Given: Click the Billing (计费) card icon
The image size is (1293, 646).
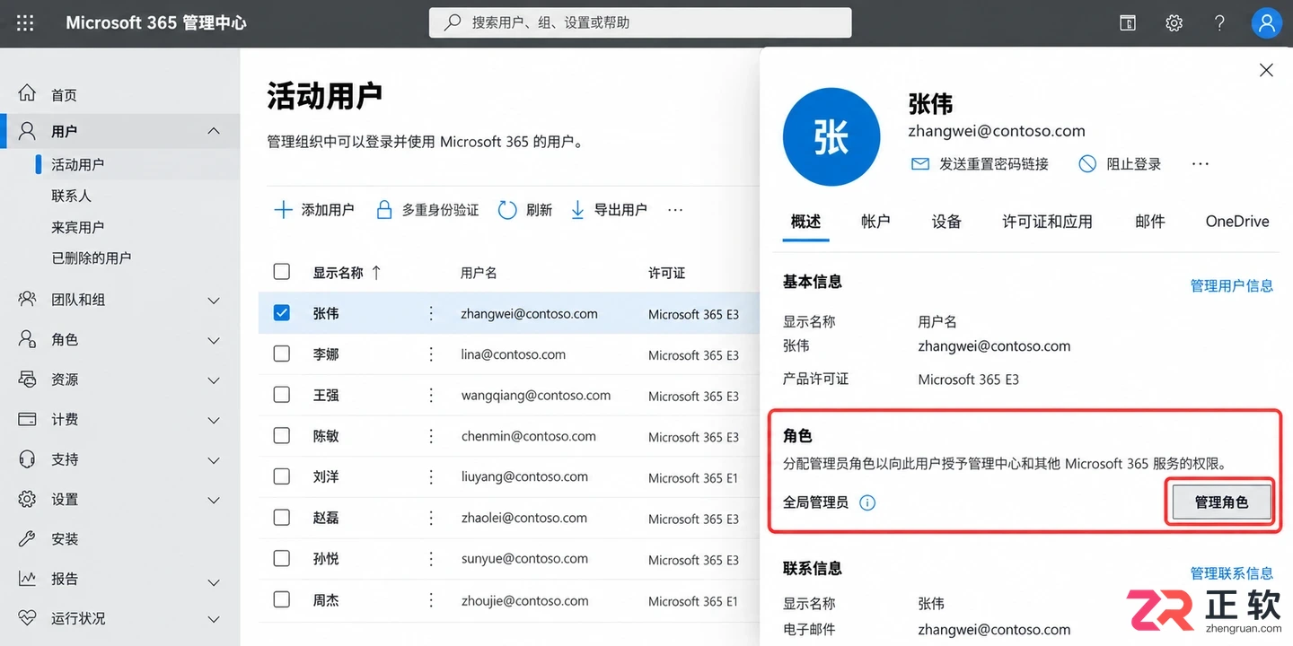Looking at the screenshot, I should pos(27,419).
